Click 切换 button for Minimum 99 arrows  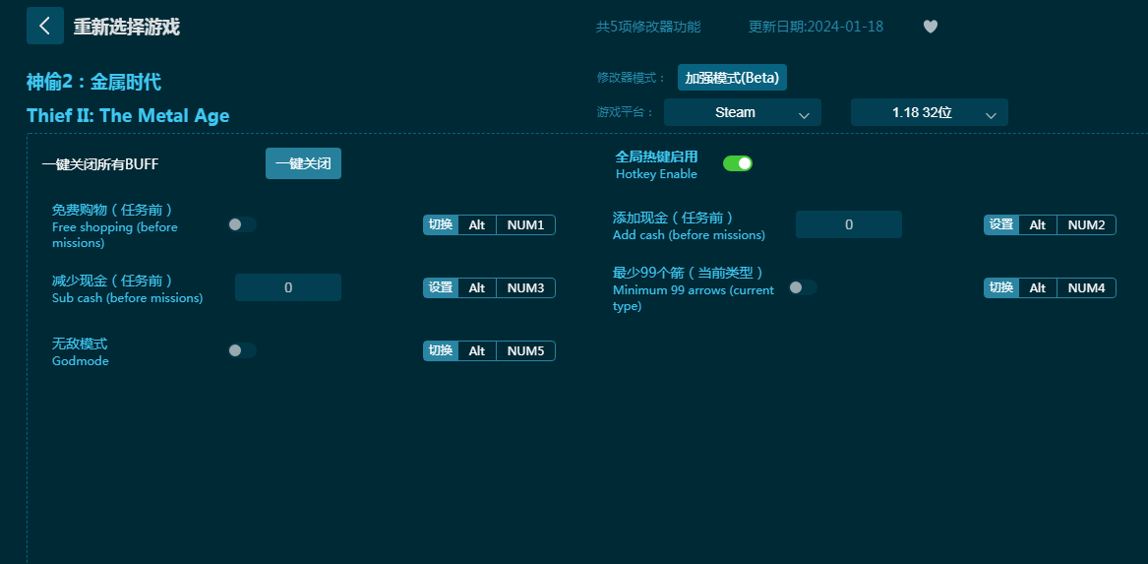[x=1001, y=287]
